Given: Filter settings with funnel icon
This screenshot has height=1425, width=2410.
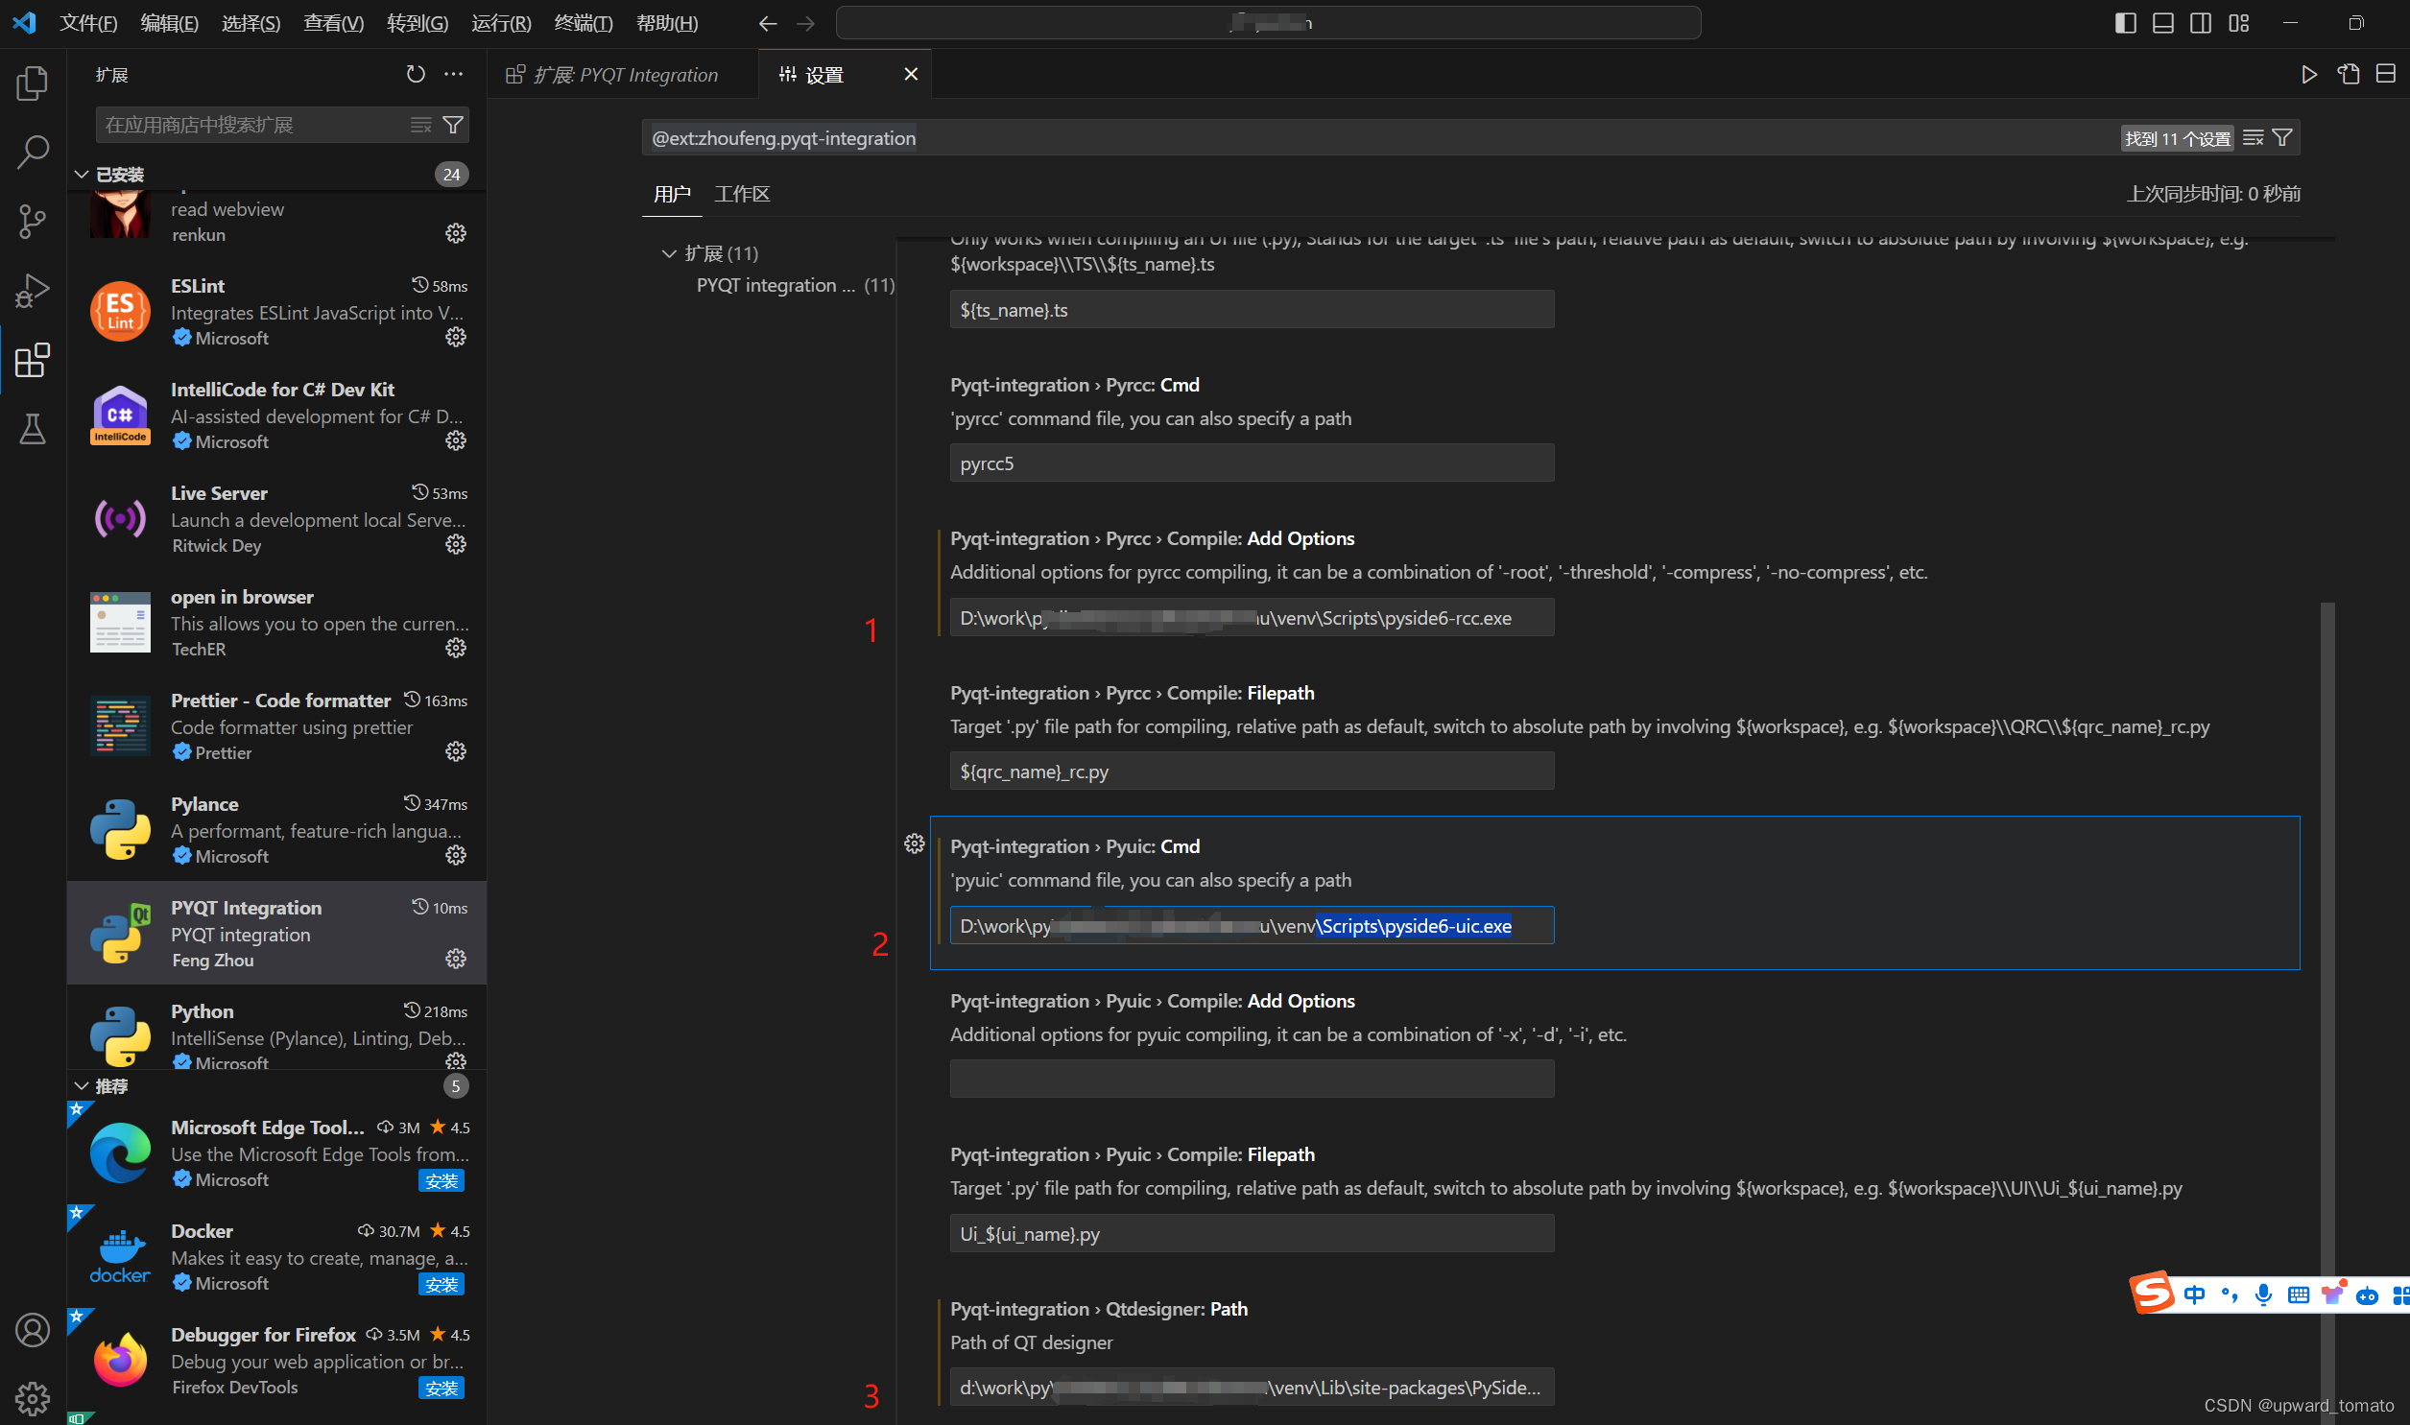Looking at the screenshot, I should 2282,138.
